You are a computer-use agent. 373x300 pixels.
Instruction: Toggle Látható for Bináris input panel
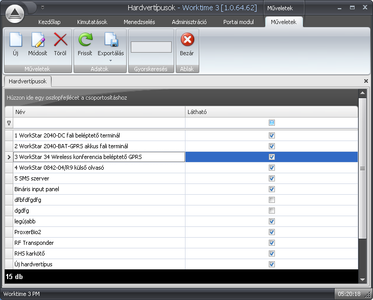272,189
